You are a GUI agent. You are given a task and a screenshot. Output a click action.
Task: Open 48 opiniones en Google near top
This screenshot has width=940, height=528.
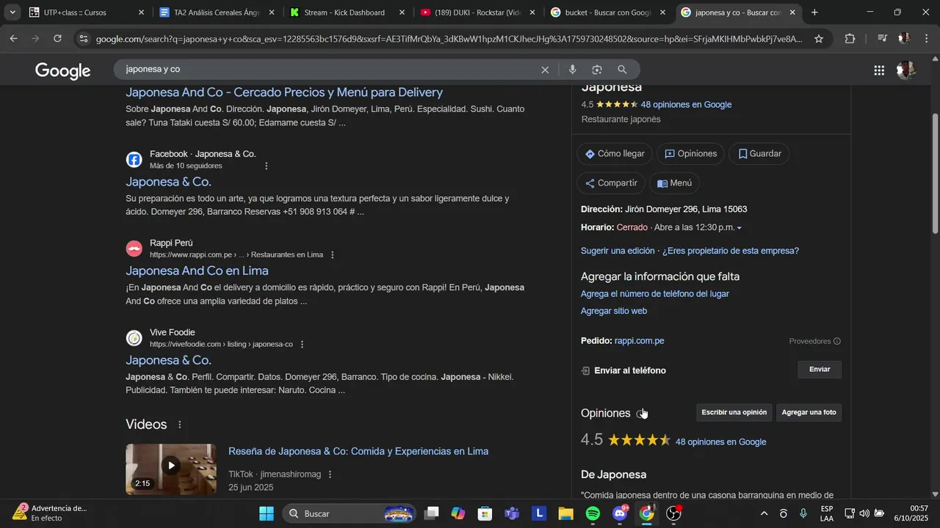pos(686,105)
